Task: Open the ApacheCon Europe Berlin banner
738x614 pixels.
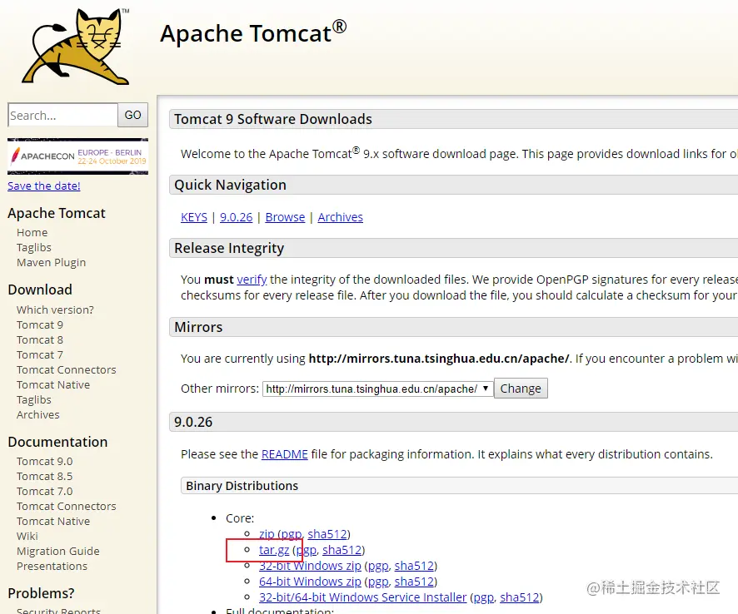Action: [x=77, y=156]
